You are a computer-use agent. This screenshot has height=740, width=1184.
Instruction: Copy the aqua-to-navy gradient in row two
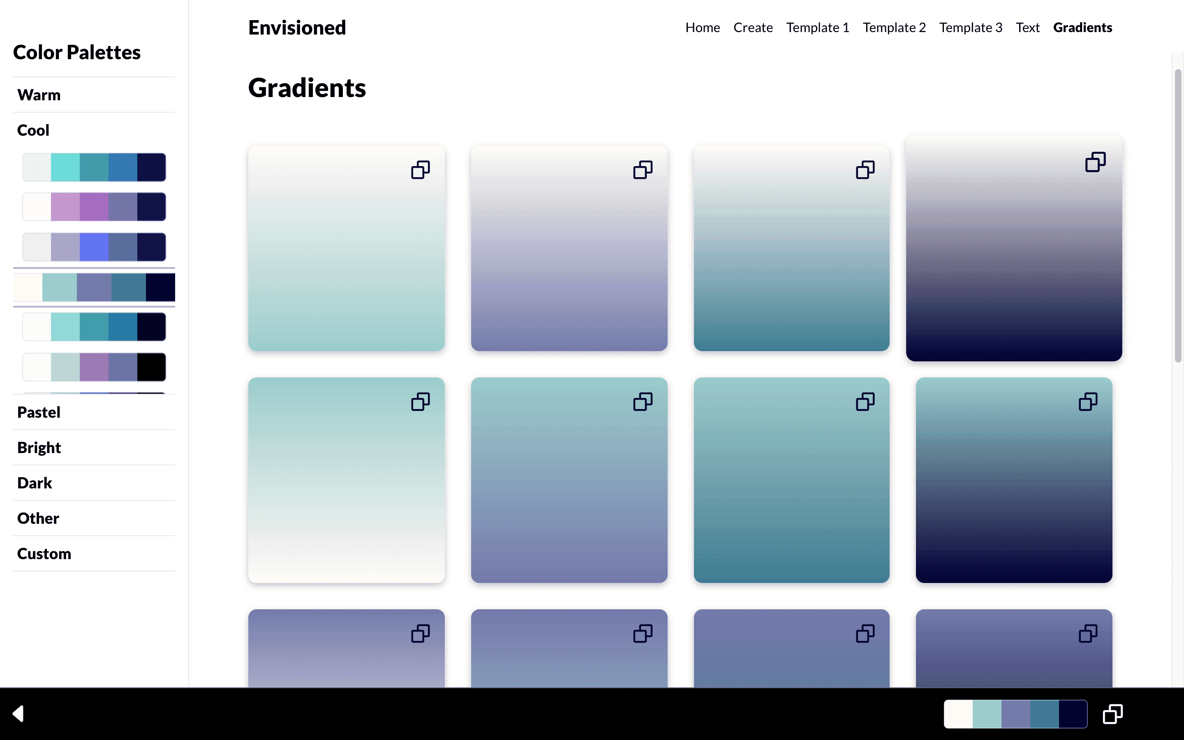tap(1088, 402)
